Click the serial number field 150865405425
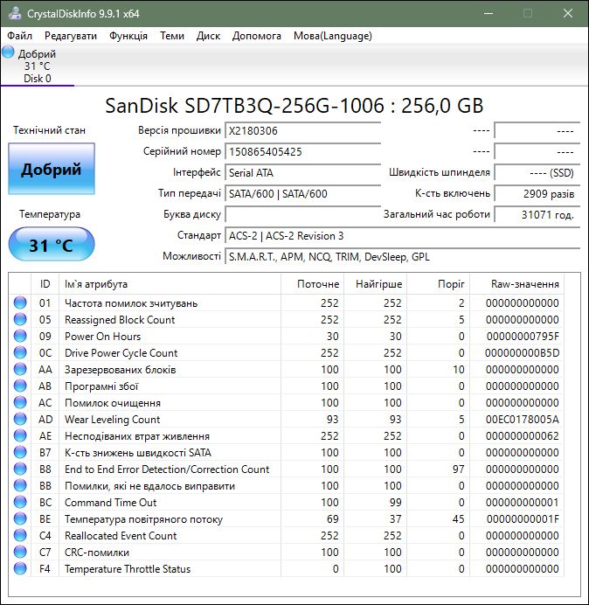Screen dimensions: 589x605 (302, 151)
